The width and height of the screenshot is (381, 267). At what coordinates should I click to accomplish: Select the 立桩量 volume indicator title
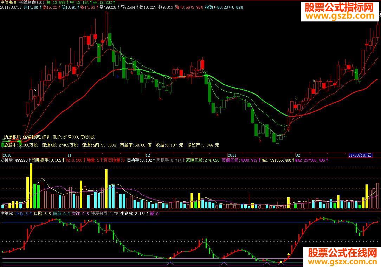pos(7,160)
